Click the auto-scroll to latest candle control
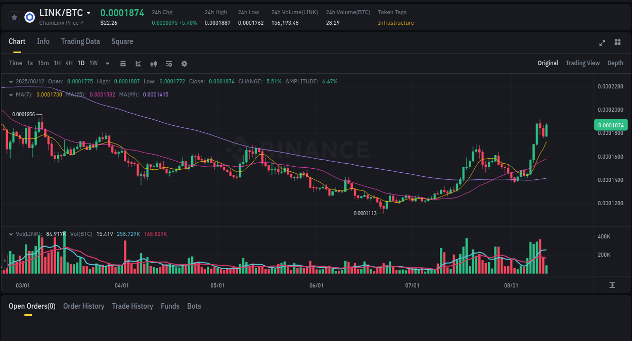Image resolution: width=632 pixels, height=341 pixels. pyautogui.click(x=611, y=285)
